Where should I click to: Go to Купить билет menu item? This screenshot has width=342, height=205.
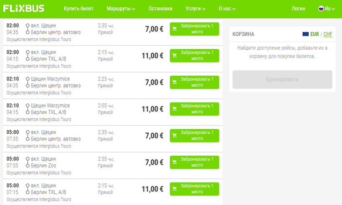pos(79,9)
